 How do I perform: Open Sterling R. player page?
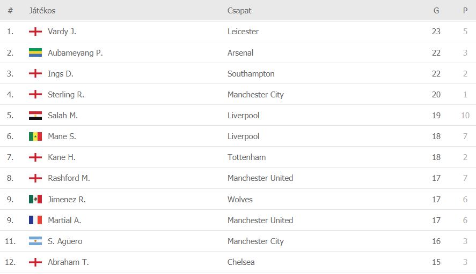click(66, 95)
